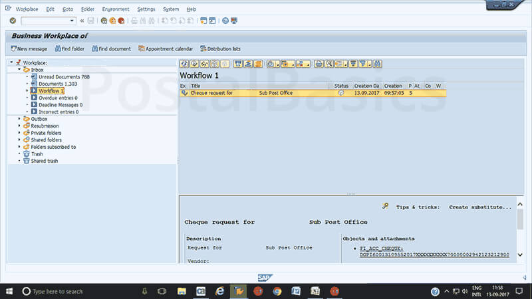Open Internet Explorer from the taskbar
This screenshot has width=532, height=299.
coord(219,291)
